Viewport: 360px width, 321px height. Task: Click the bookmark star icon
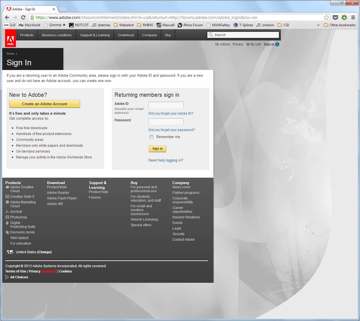tap(326, 18)
